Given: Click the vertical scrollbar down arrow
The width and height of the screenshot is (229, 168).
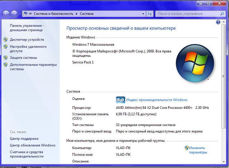Looking at the screenshot, I should [224, 162].
